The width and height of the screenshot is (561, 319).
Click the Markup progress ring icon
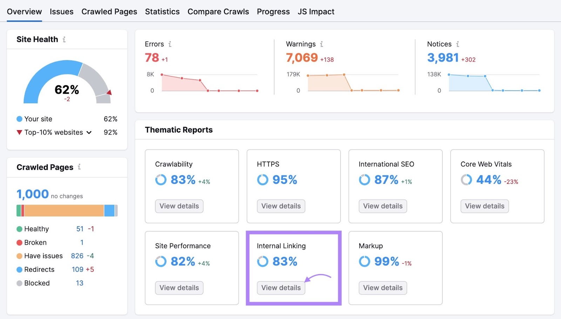coord(364,262)
